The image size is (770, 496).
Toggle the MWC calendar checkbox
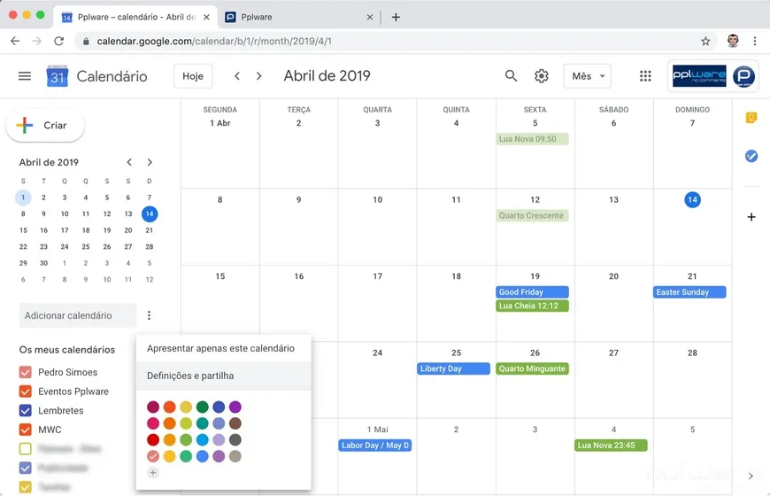tap(25, 430)
